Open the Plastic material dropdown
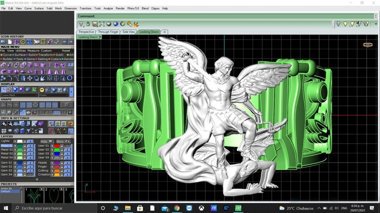380x213 pixels. click(x=54, y=95)
